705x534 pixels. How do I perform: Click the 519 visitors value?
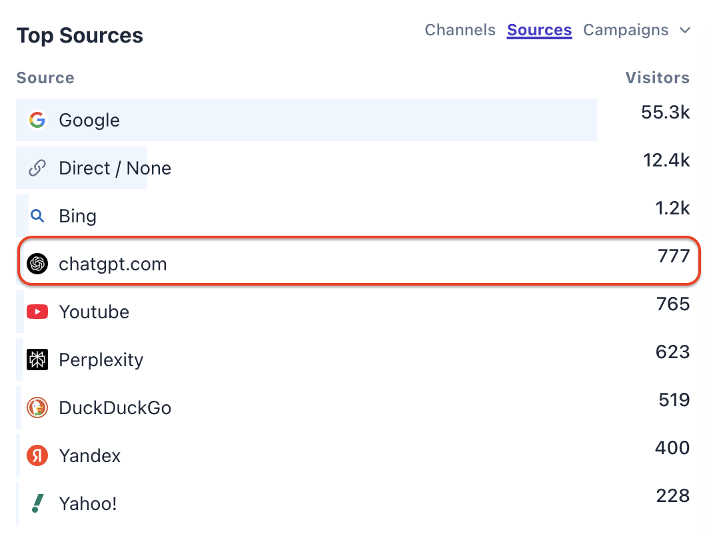[674, 400]
